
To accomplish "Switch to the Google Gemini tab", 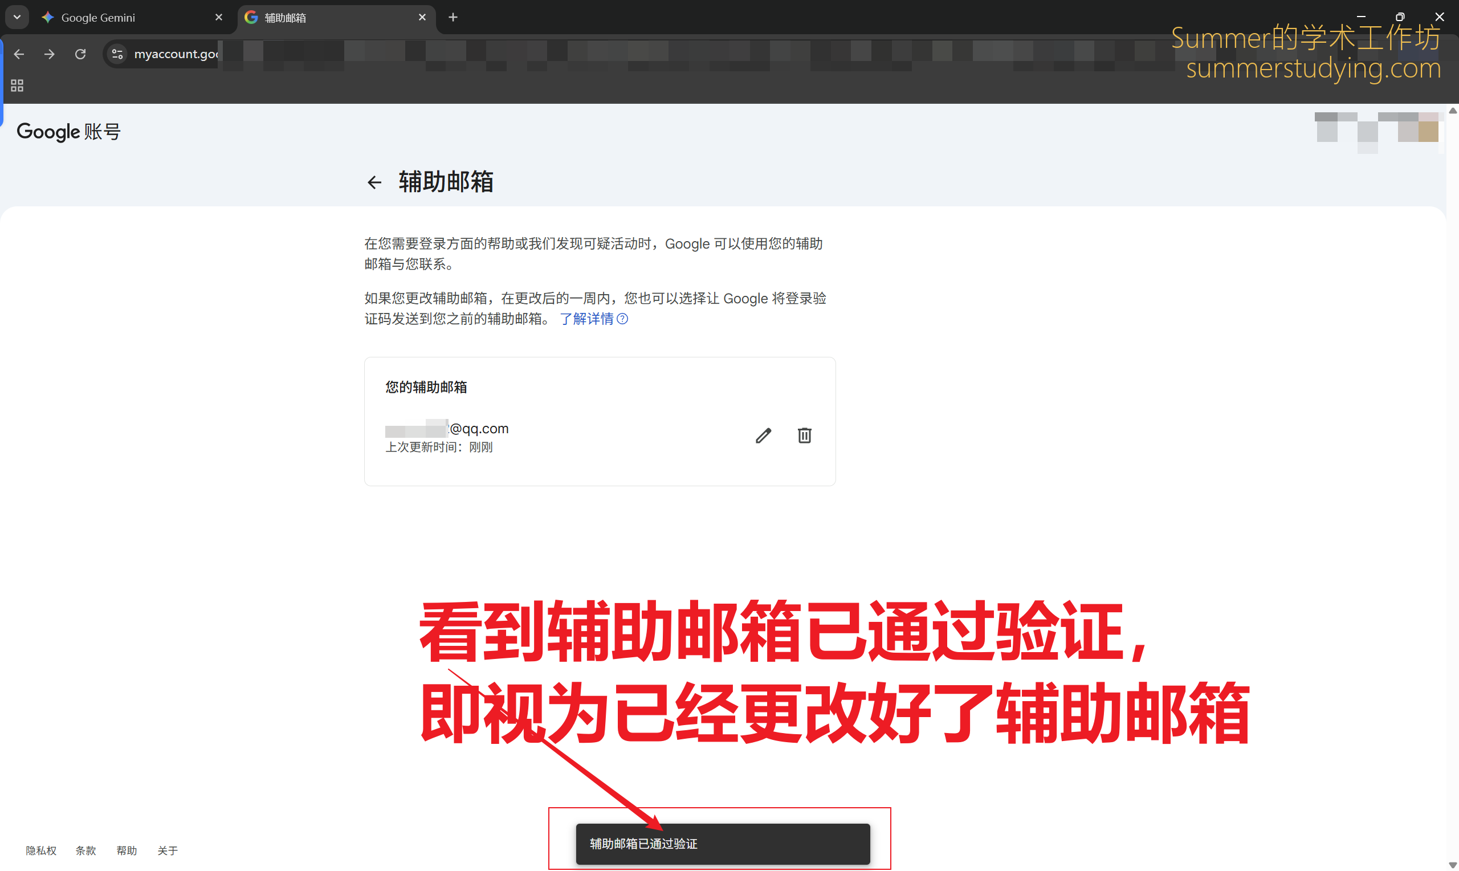I will coord(117,18).
